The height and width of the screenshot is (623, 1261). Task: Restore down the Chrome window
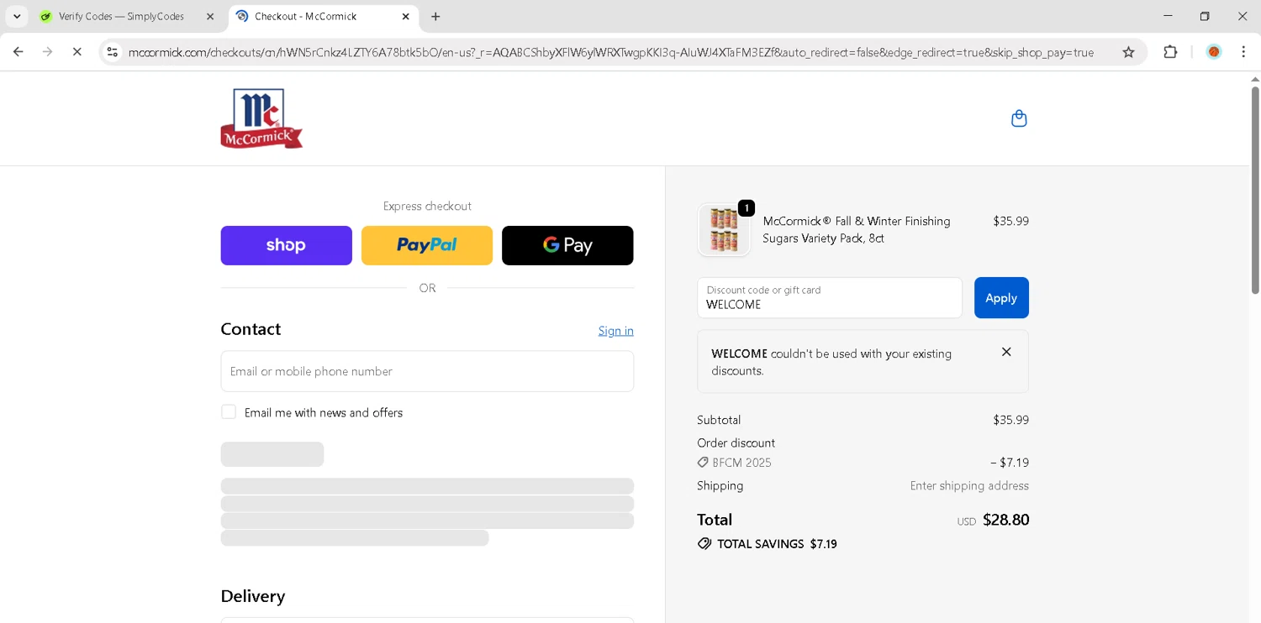(1205, 16)
